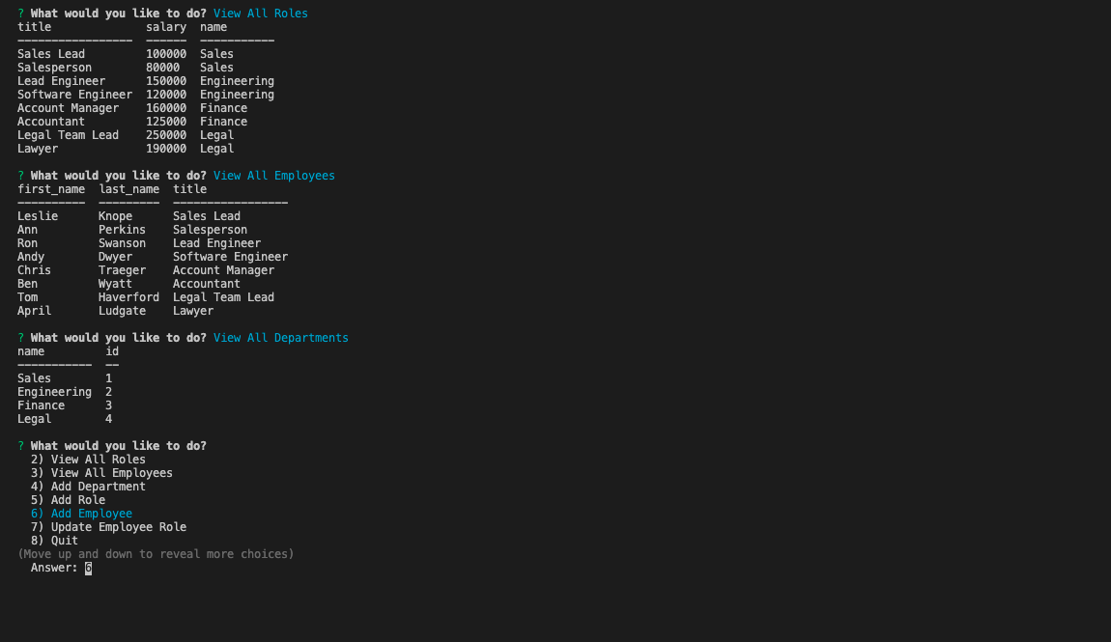Click "Lead Engineer" in the roles table
This screenshot has width=1111, height=642.
(x=61, y=81)
